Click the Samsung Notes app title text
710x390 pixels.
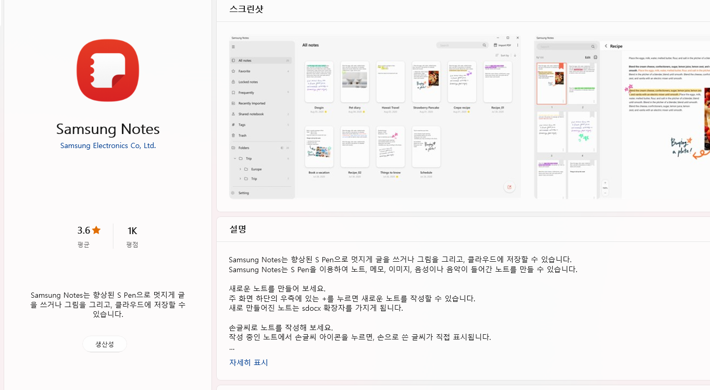[x=108, y=129]
